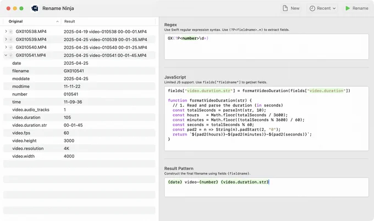Collapse the GX010541.MP4 row

point(6,55)
